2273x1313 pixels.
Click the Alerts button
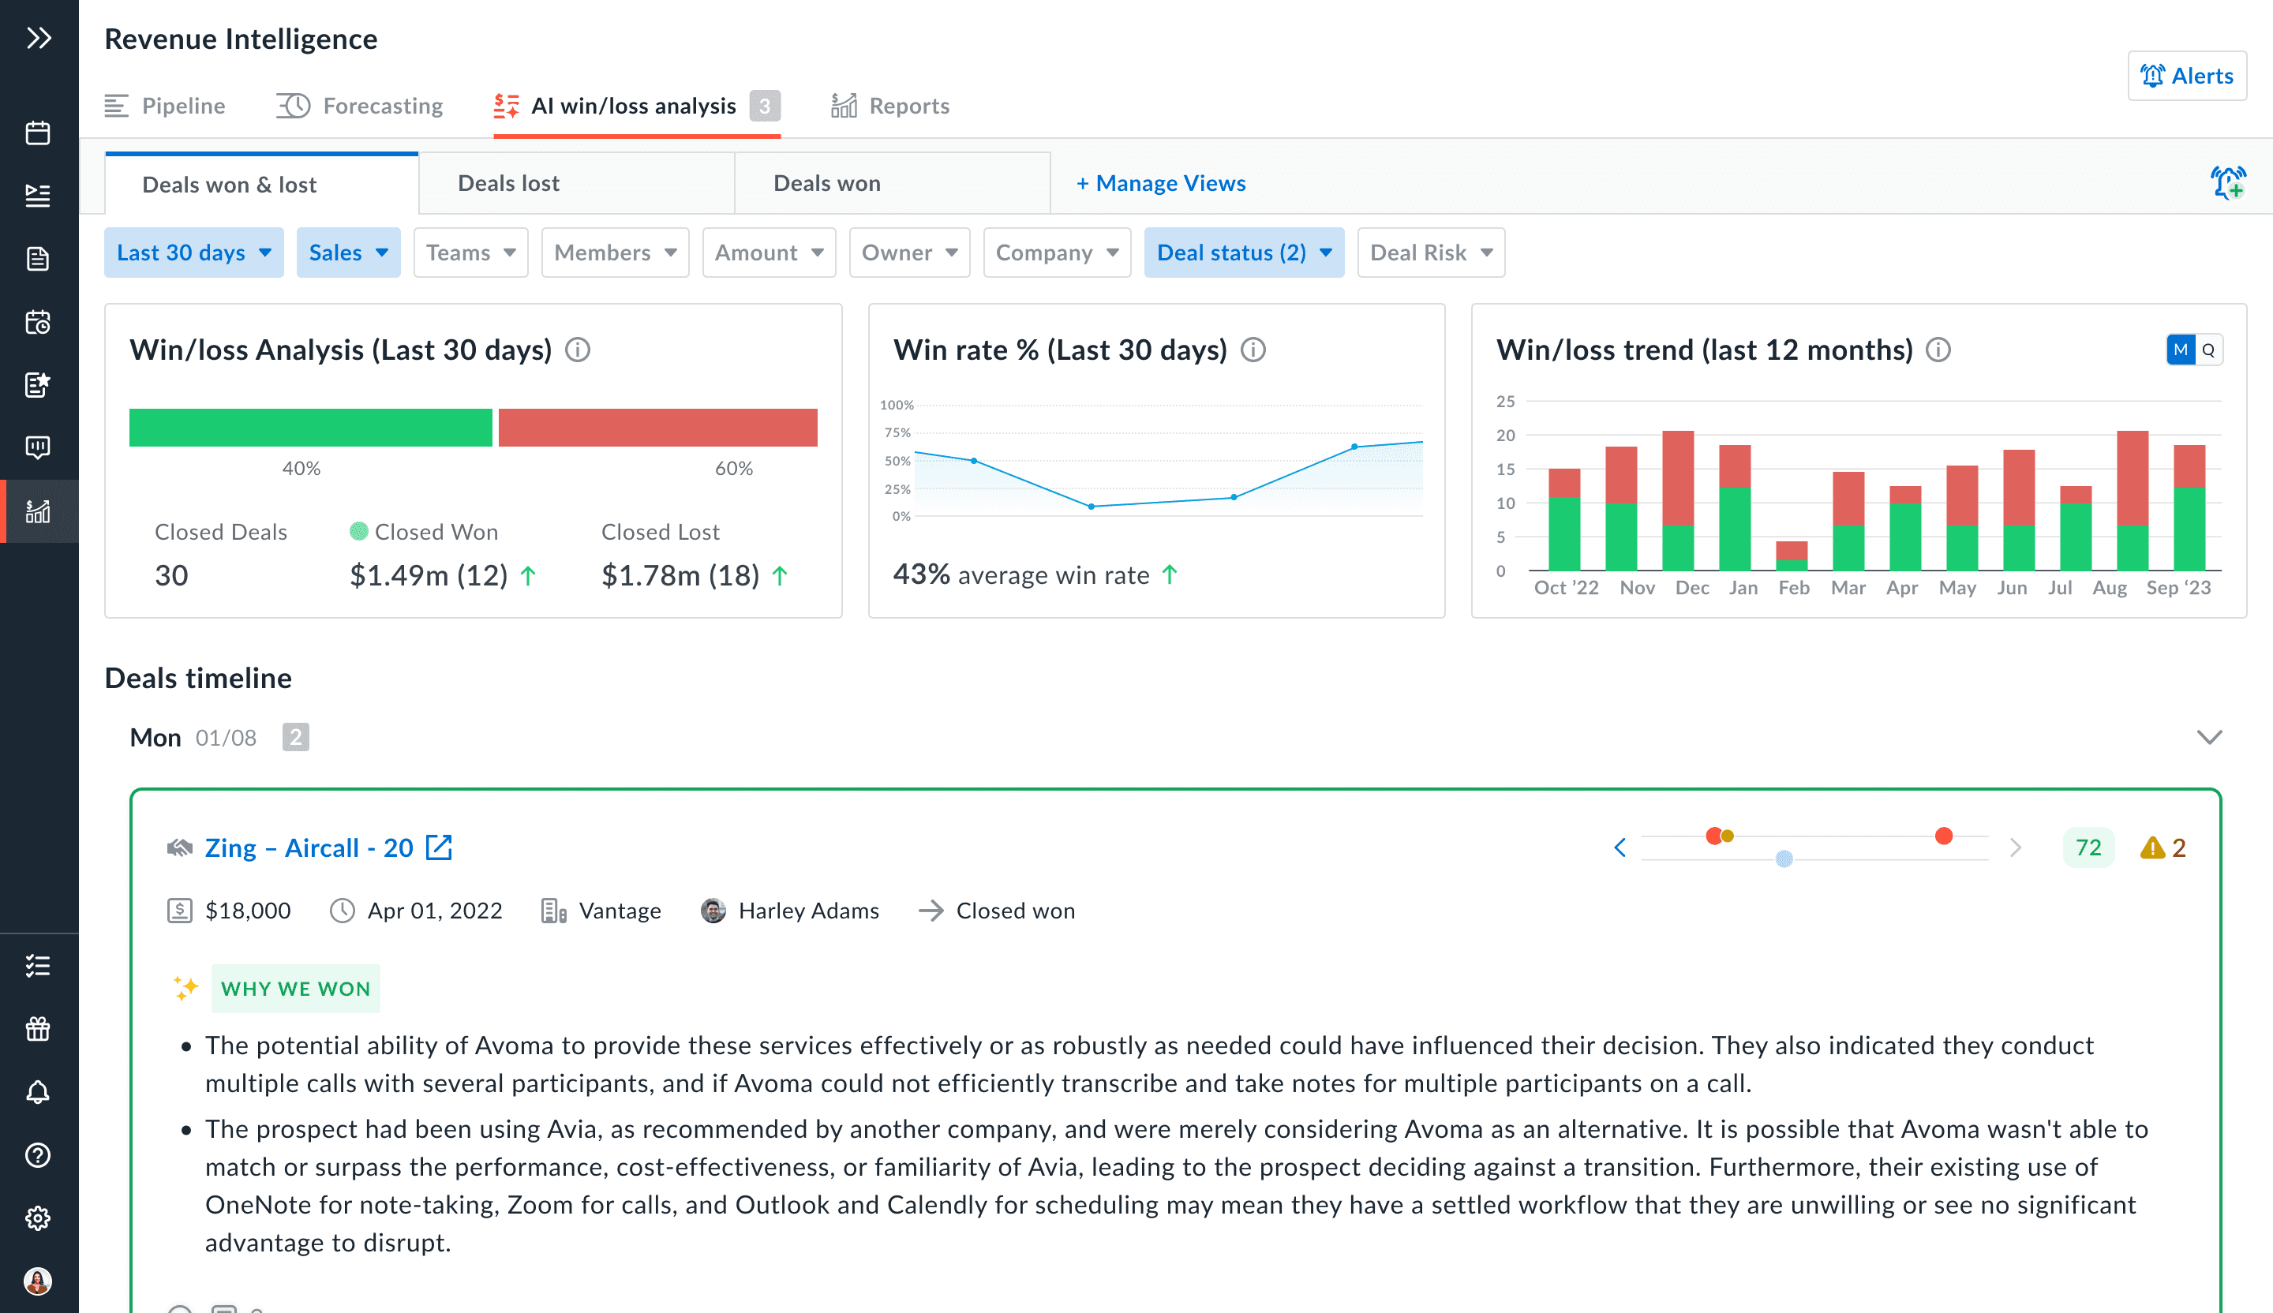pos(2186,76)
